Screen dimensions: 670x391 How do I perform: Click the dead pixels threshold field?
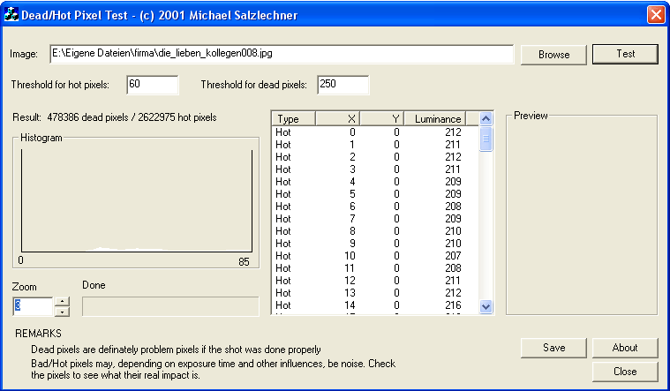tap(342, 85)
